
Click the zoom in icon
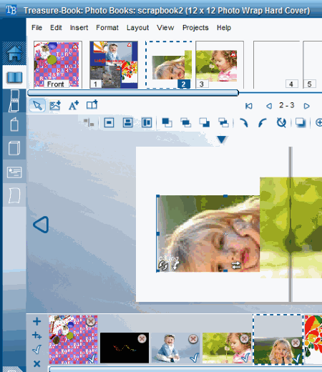[x=318, y=123]
